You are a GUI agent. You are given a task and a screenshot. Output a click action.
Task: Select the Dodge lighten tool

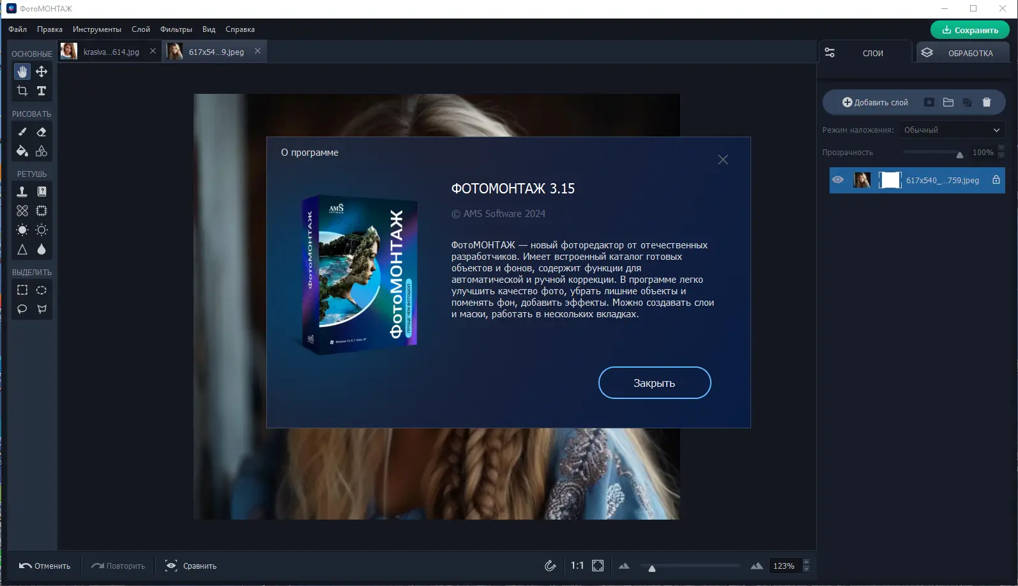[22, 230]
